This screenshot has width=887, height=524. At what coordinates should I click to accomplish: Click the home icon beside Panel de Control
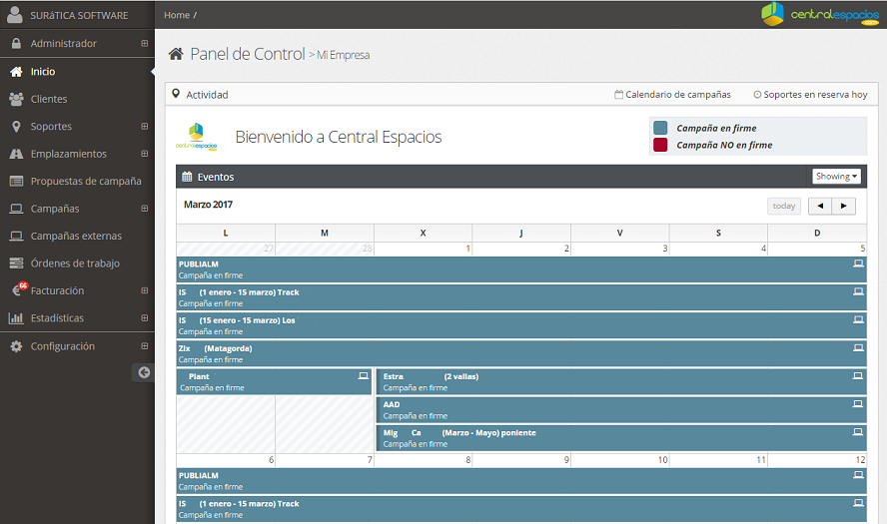point(176,54)
